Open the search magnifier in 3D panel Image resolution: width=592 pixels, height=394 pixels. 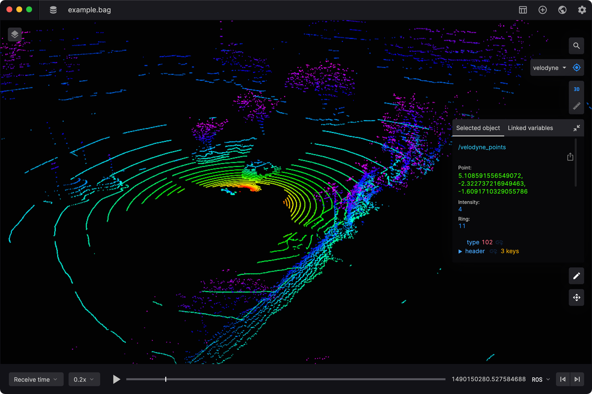tap(576, 46)
